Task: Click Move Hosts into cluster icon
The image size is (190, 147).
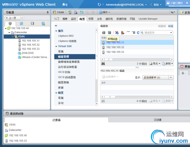Action: 76,12
